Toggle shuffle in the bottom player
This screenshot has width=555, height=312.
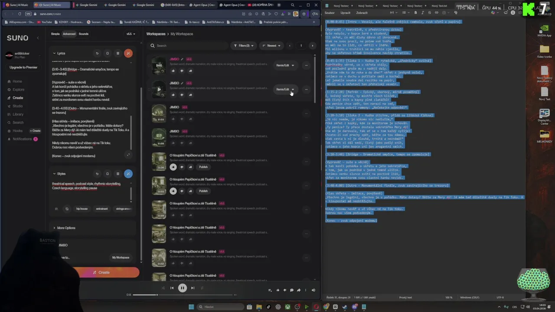163,288
